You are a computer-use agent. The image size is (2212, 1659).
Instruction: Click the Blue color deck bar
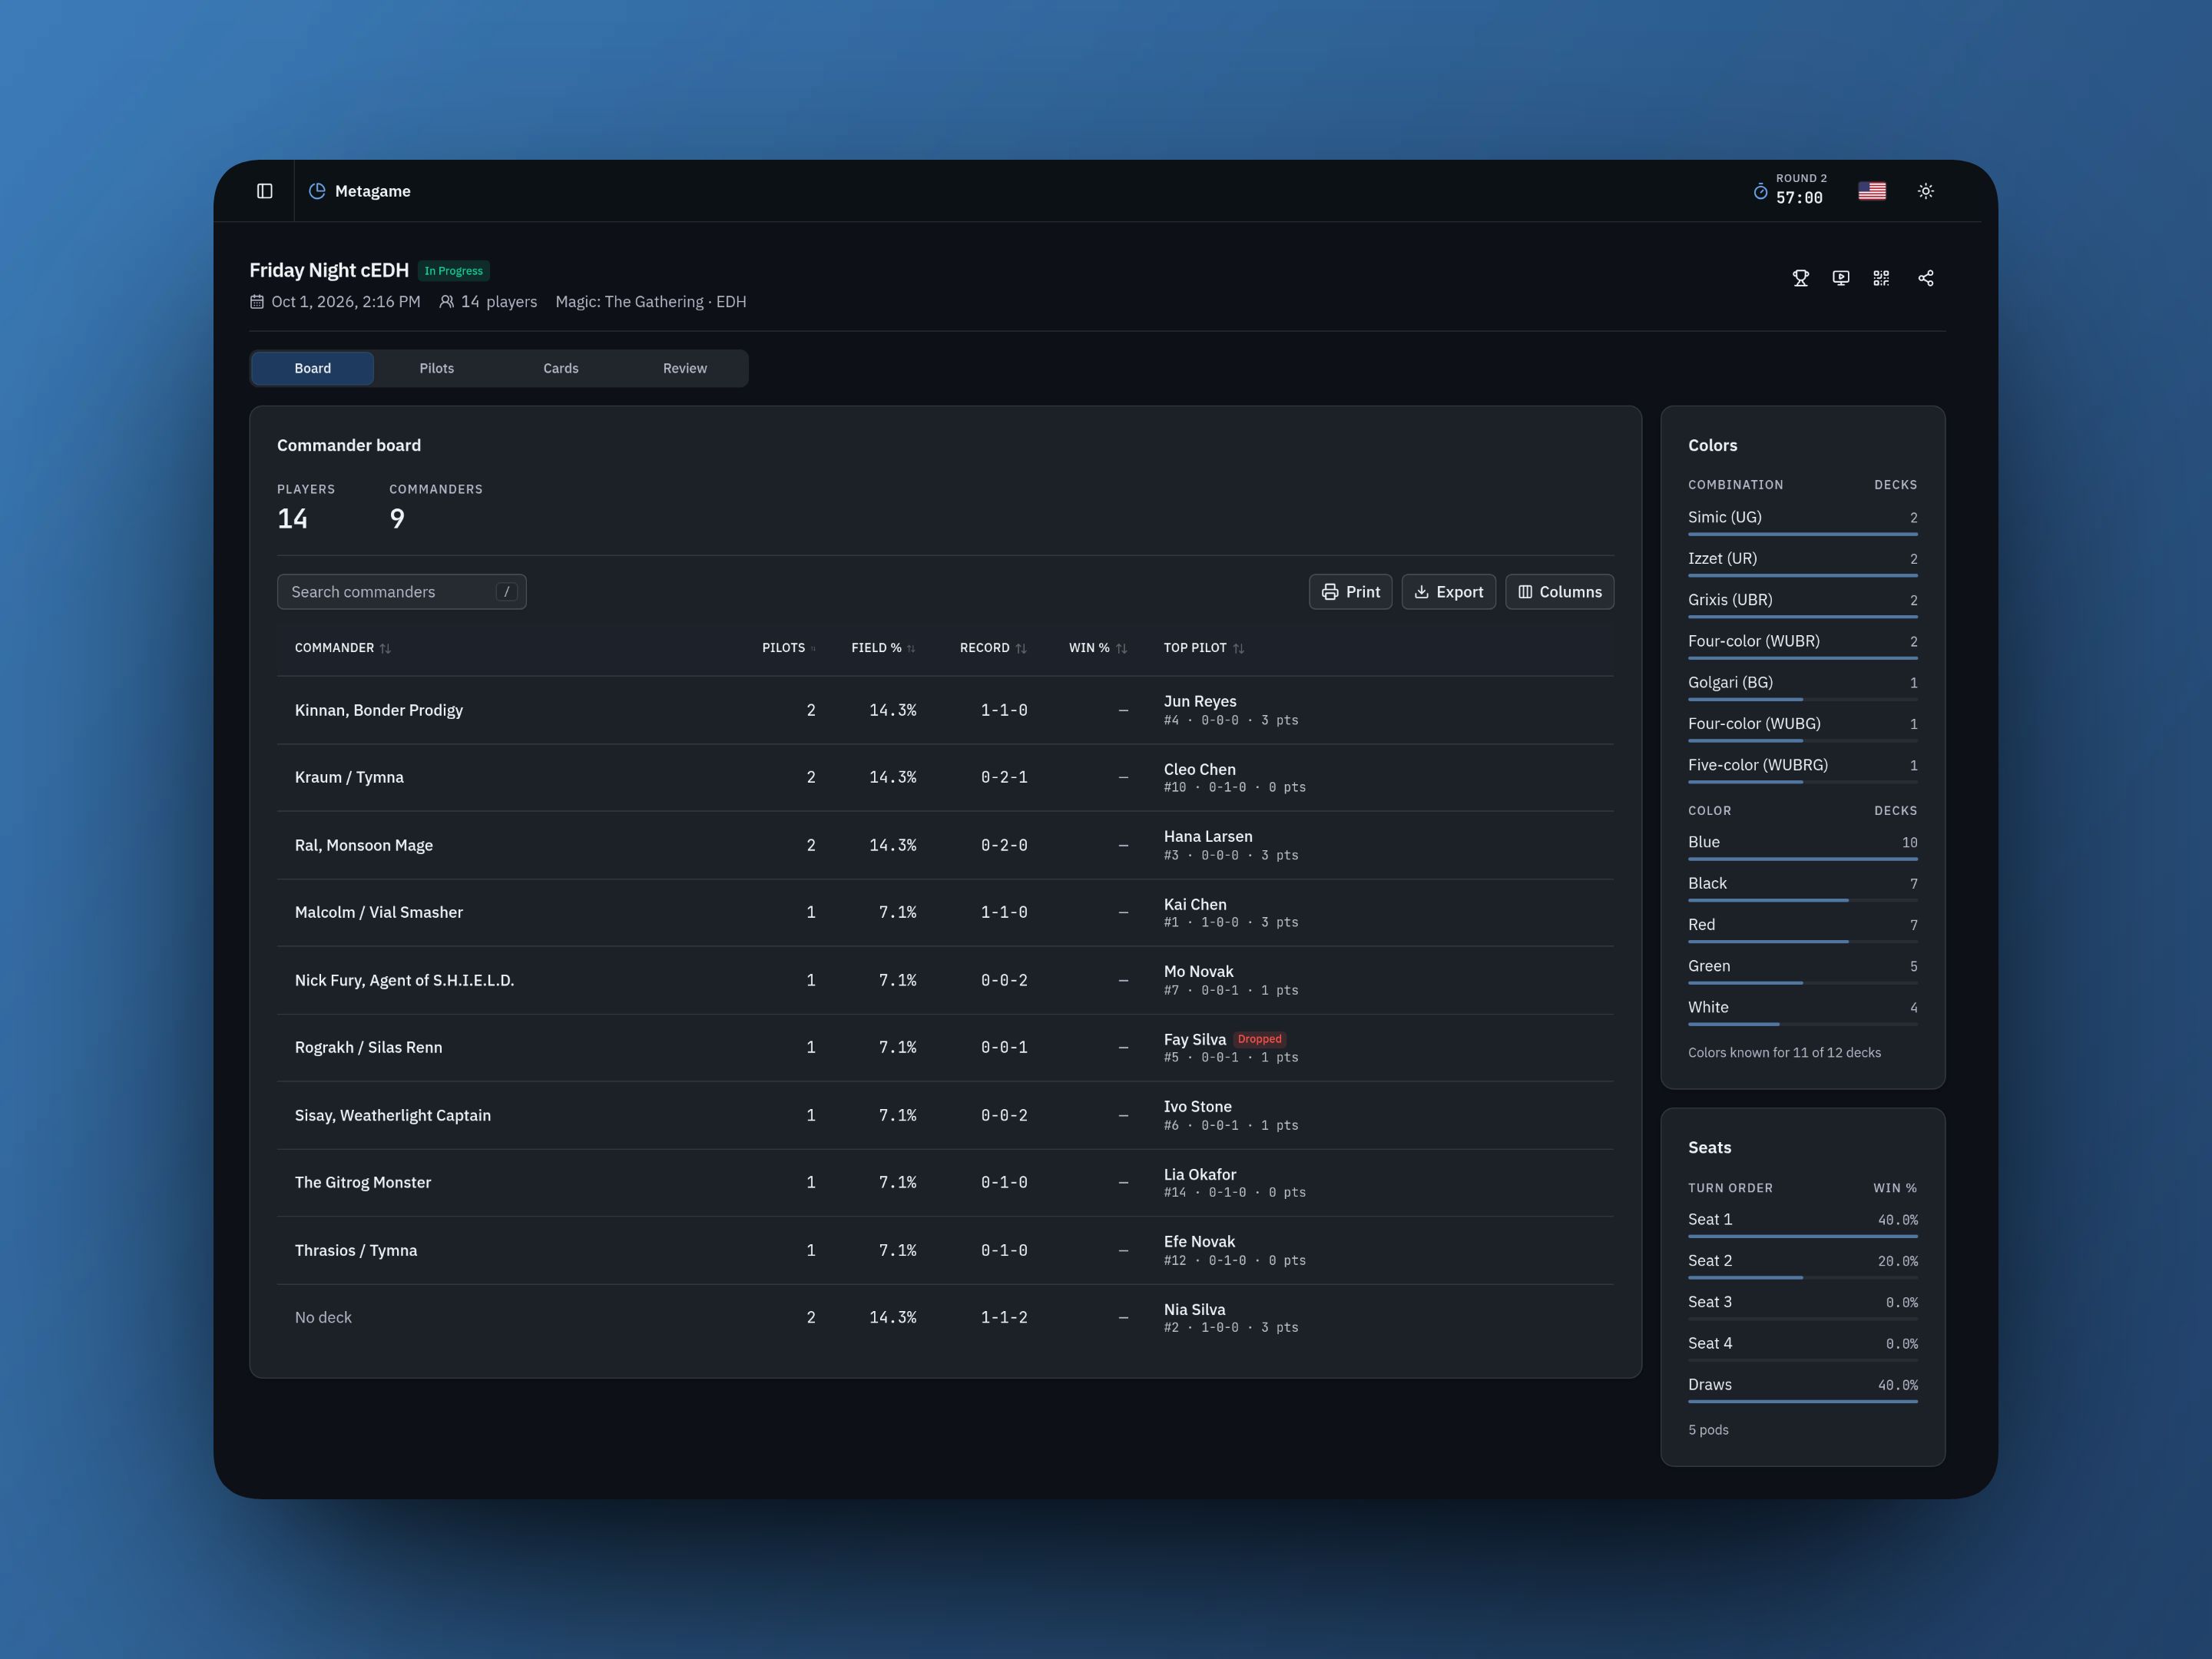(1803, 859)
